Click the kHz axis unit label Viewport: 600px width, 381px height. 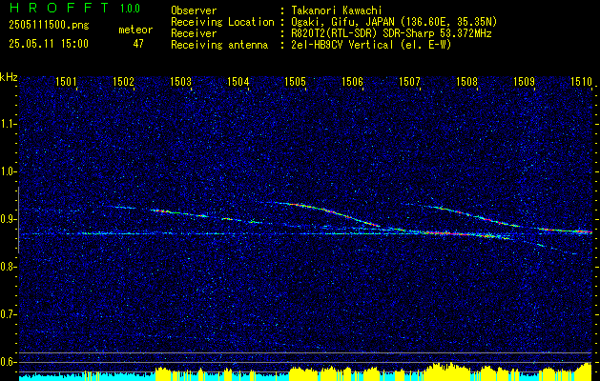[9, 77]
